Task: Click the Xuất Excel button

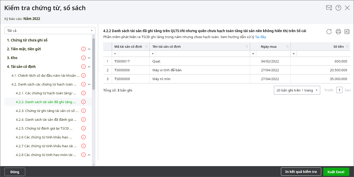Action: 336,172
